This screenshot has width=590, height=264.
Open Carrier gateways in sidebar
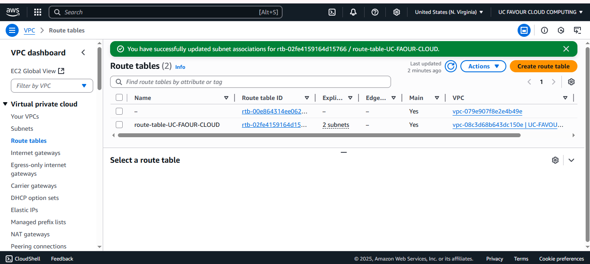34,186
